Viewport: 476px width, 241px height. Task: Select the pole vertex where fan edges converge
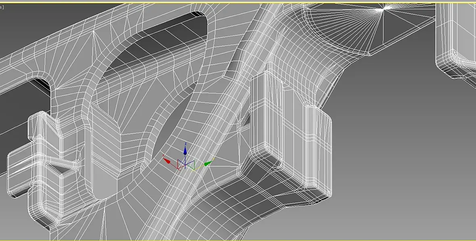[x=383, y=10]
